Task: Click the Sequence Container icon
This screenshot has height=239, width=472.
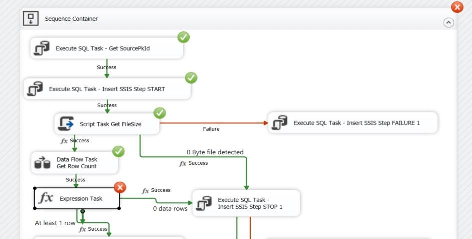Action: point(31,19)
